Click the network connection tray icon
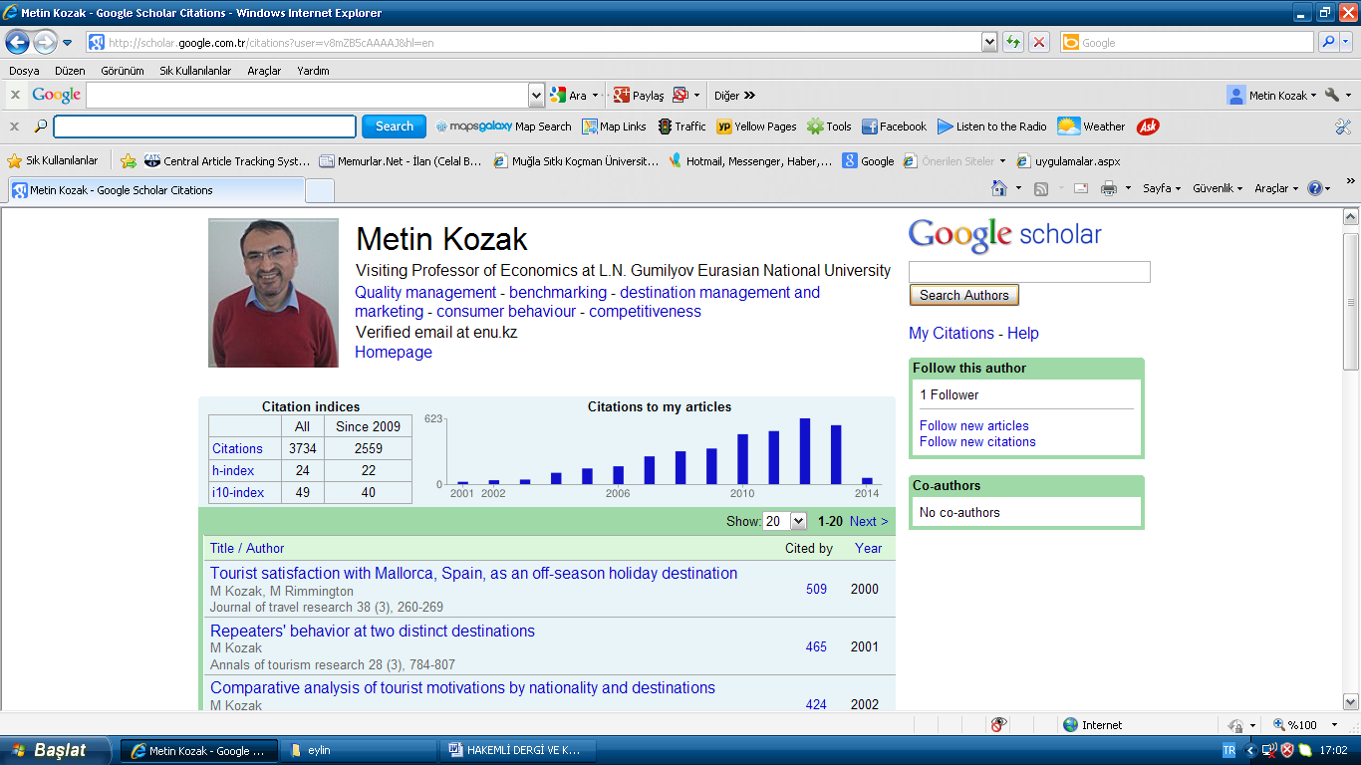1361x765 pixels. (x=1269, y=750)
